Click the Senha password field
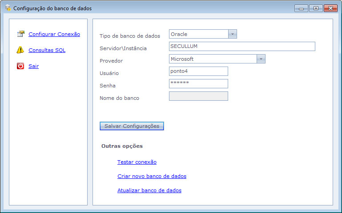 pyautogui.click(x=198, y=83)
